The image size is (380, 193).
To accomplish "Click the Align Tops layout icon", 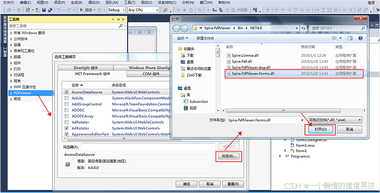I will click(295, 10).
